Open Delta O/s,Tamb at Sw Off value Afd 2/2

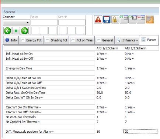(130, 83)
